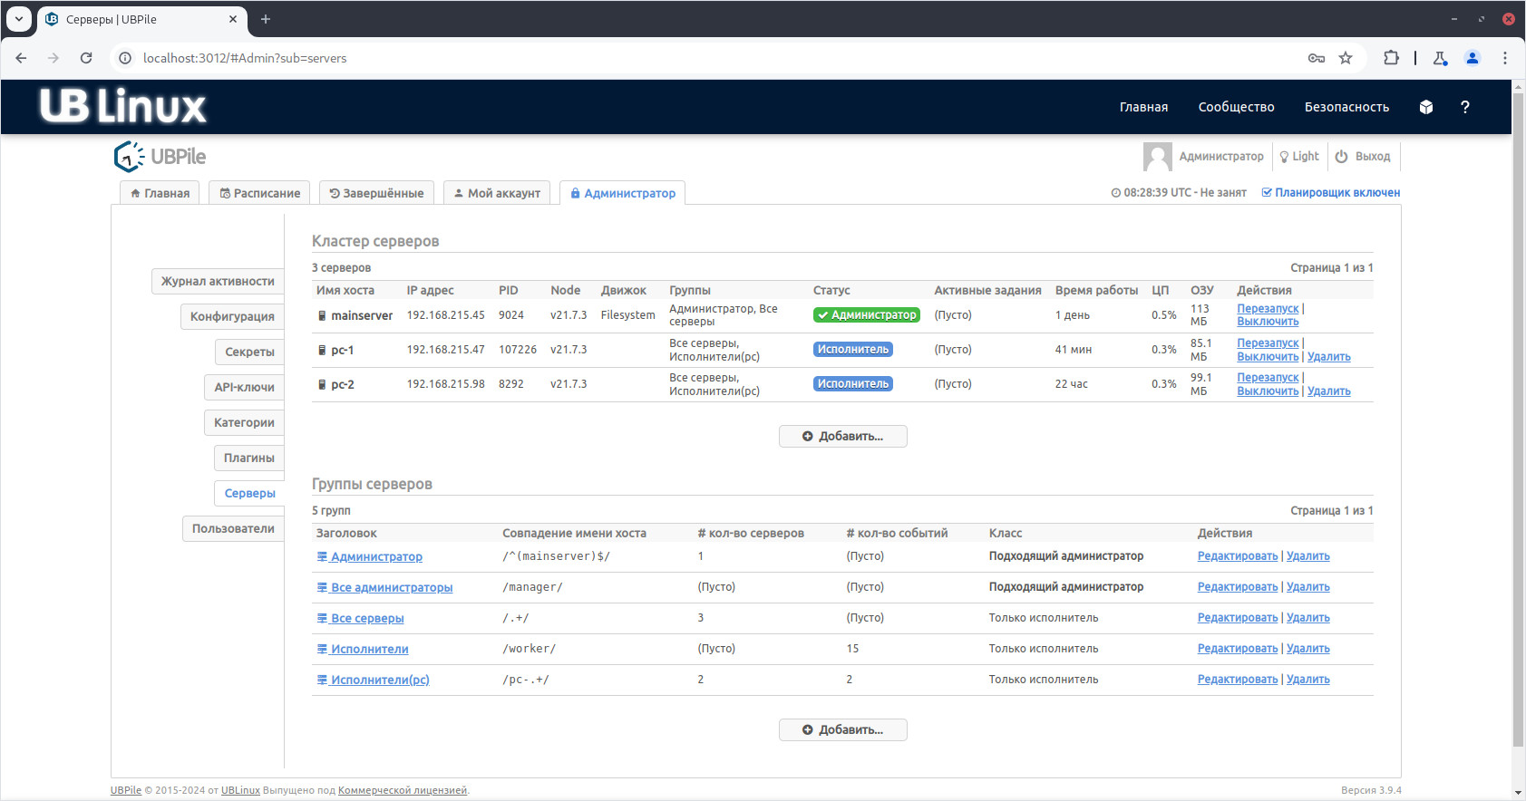Open a new browser tab
This screenshot has height=801, width=1526.
click(x=266, y=19)
